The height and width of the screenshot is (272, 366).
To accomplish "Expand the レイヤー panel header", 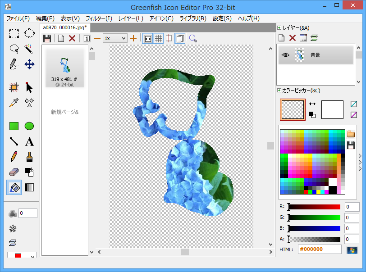I will 279,28.
